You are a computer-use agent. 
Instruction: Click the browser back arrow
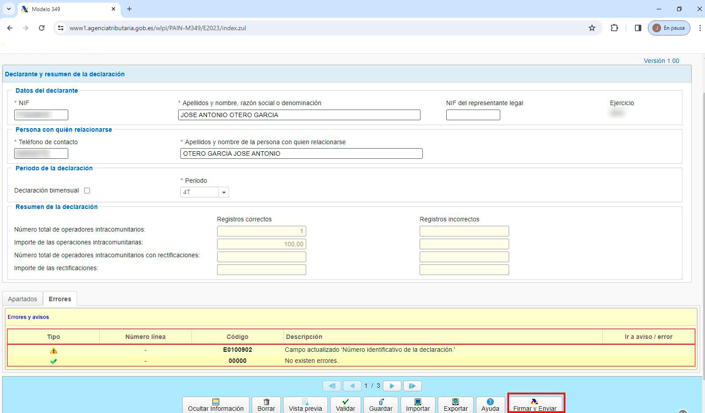click(10, 28)
